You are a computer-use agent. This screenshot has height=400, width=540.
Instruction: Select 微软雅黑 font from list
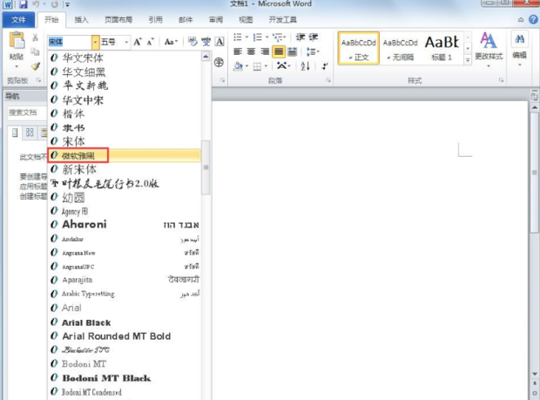click(x=124, y=155)
